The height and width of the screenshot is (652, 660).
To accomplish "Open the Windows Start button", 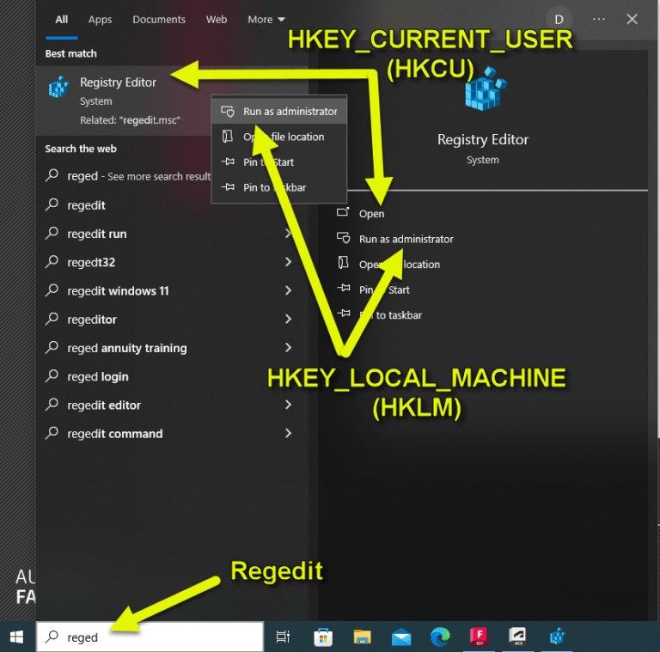I will click(x=16, y=637).
